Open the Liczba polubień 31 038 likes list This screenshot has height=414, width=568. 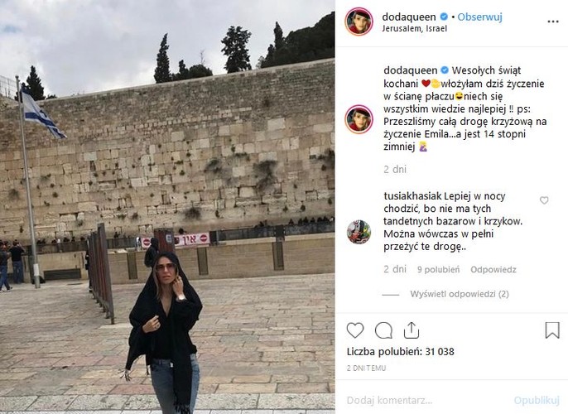coord(400,351)
